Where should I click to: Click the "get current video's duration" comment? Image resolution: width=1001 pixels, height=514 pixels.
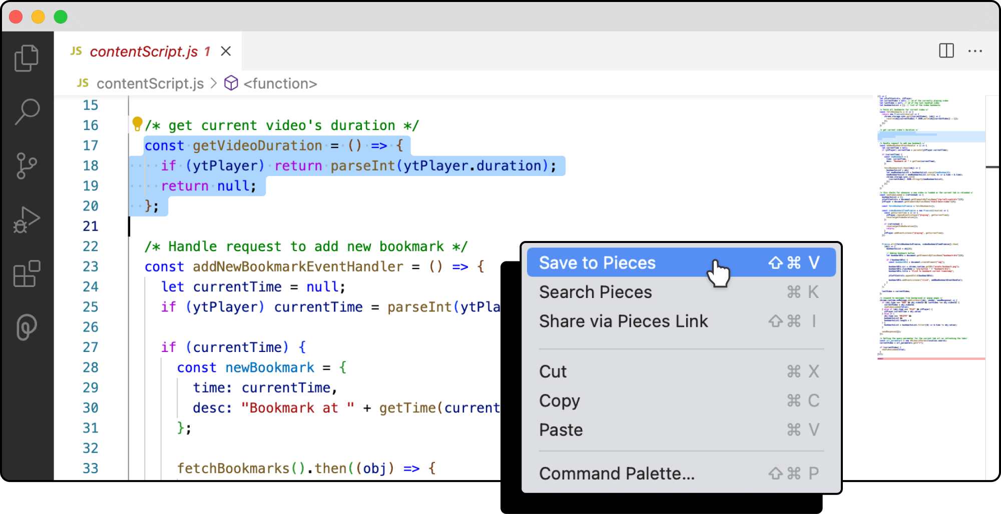282,125
